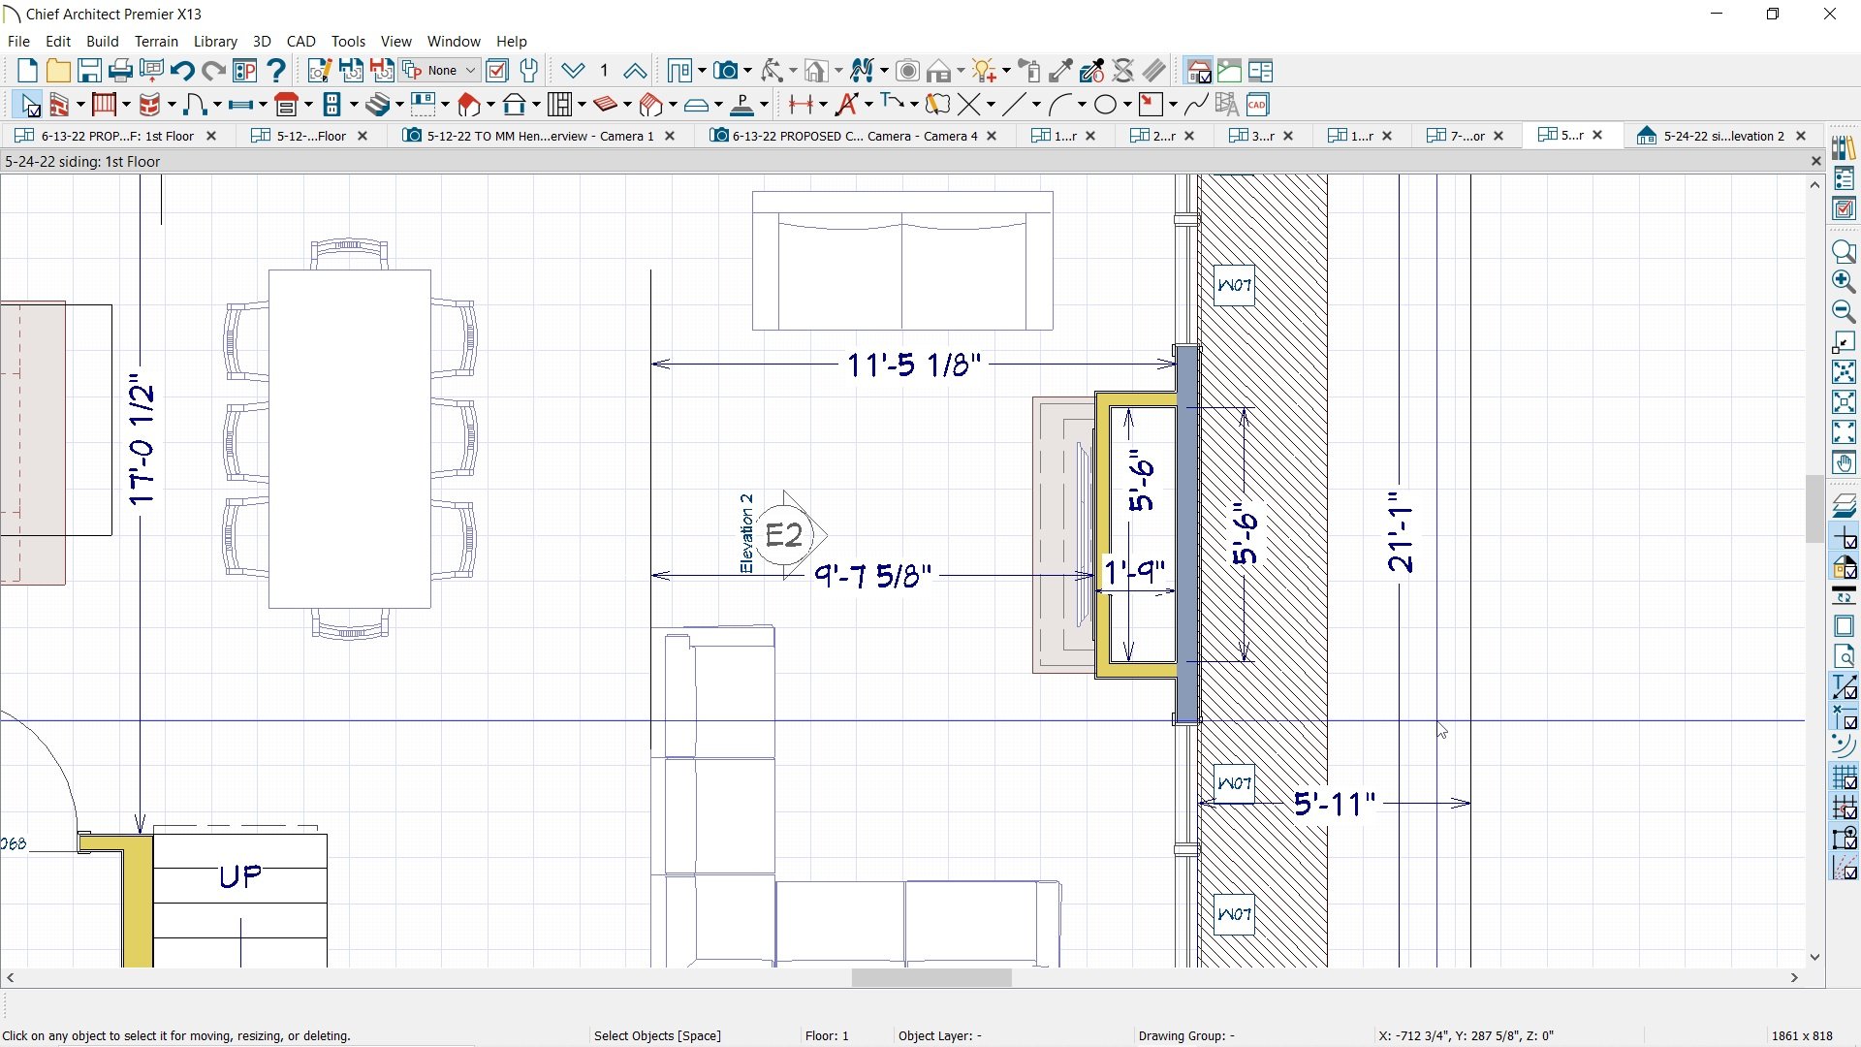Click the Zoom In magnifier icon

(x=1844, y=281)
